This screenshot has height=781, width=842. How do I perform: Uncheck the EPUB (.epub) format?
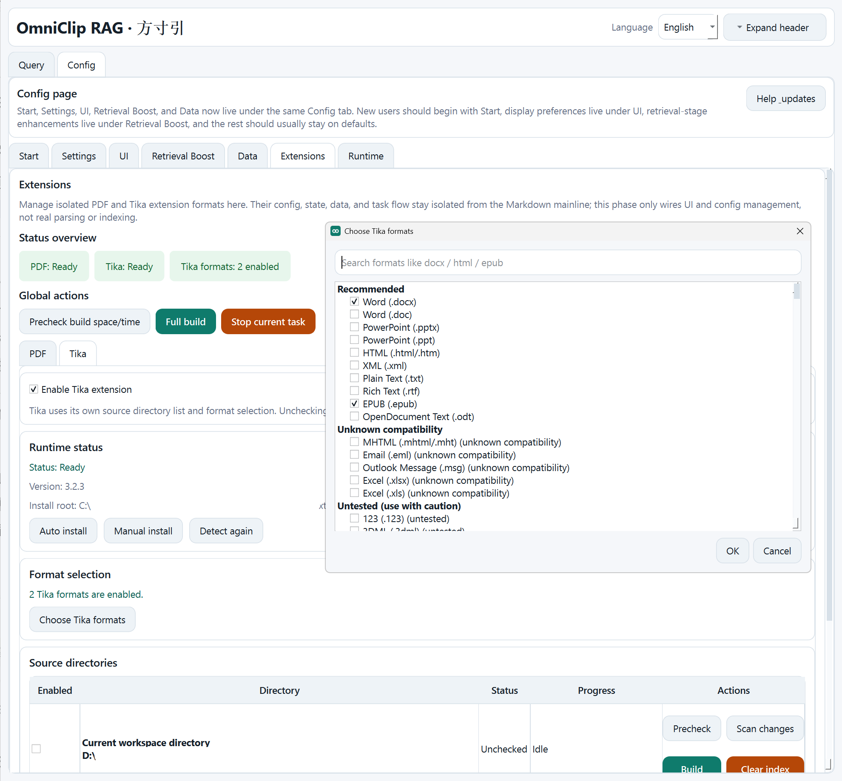pos(354,403)
